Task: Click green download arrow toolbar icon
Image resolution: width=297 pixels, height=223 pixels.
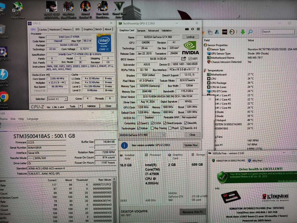Action: click(243, 32)
